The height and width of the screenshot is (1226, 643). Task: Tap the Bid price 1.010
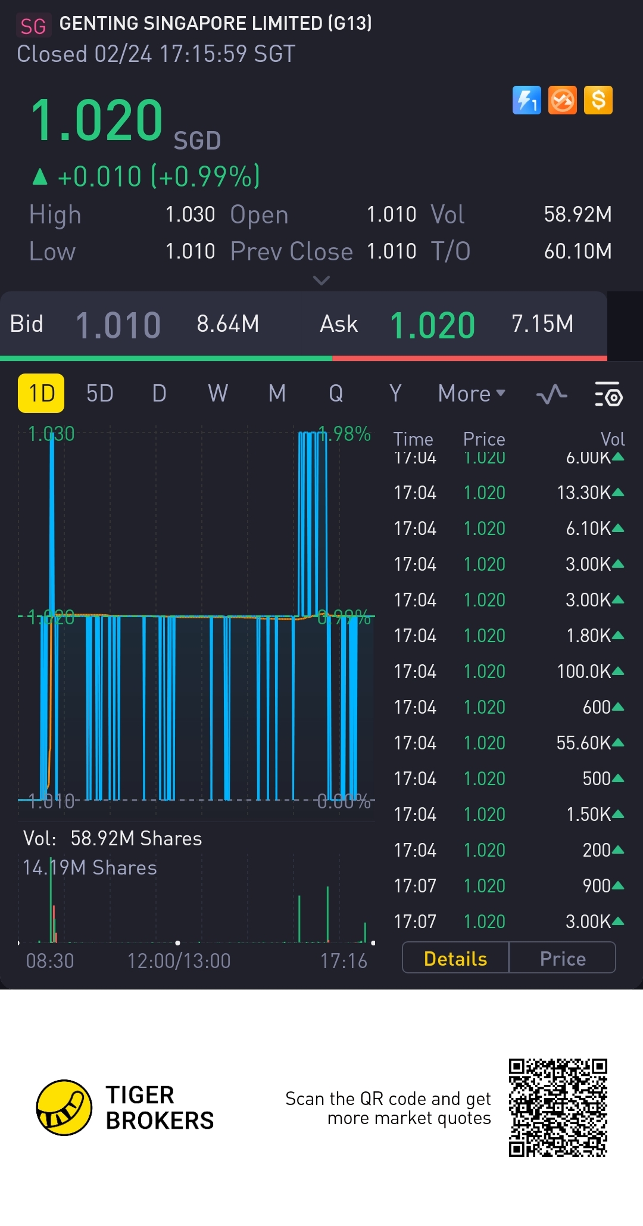[118, 325]
